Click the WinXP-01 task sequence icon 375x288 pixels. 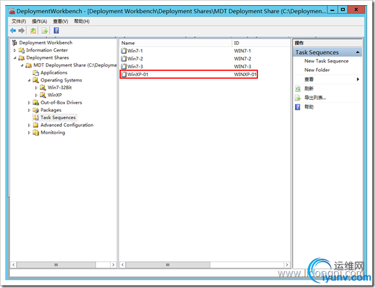(123, 74)
